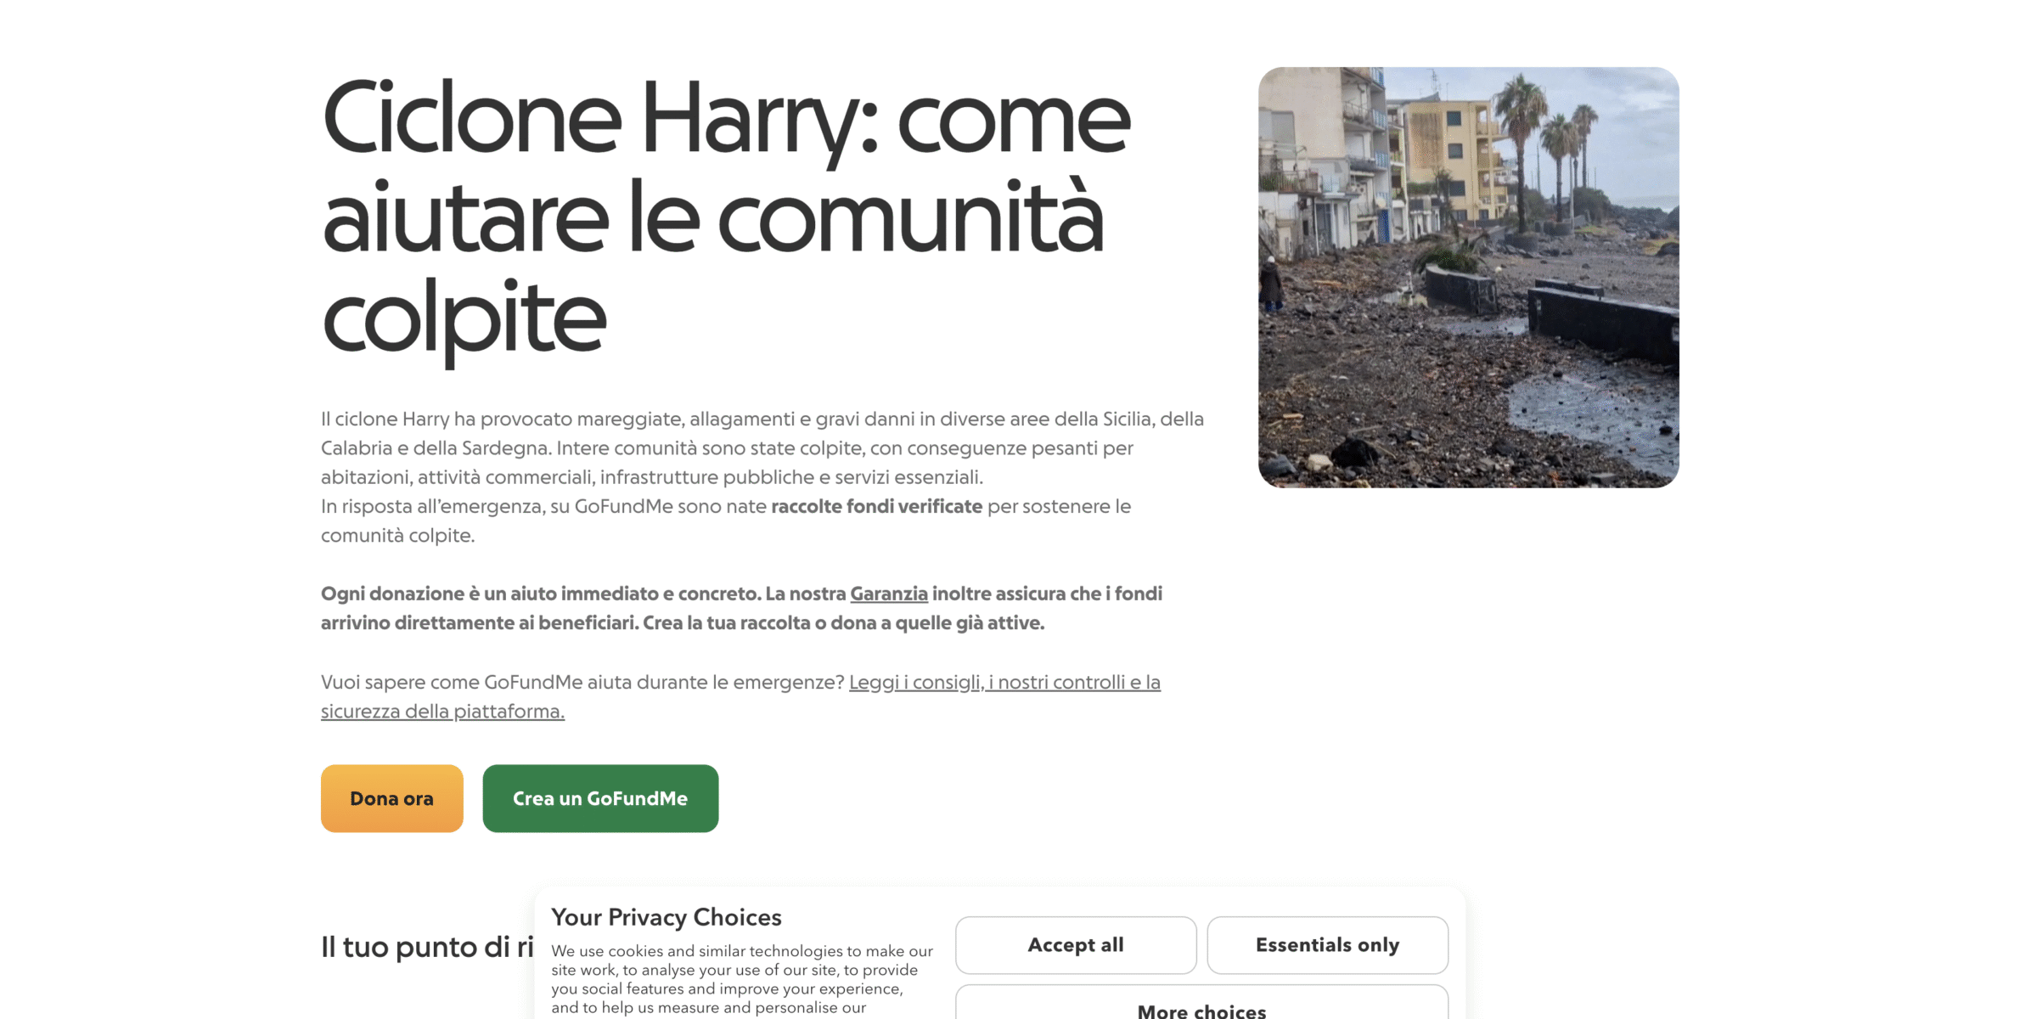This screenshot has width=2025, height=1019.
Task: Click the "Il tuo punto di ri" section heading
Action: 427,947
